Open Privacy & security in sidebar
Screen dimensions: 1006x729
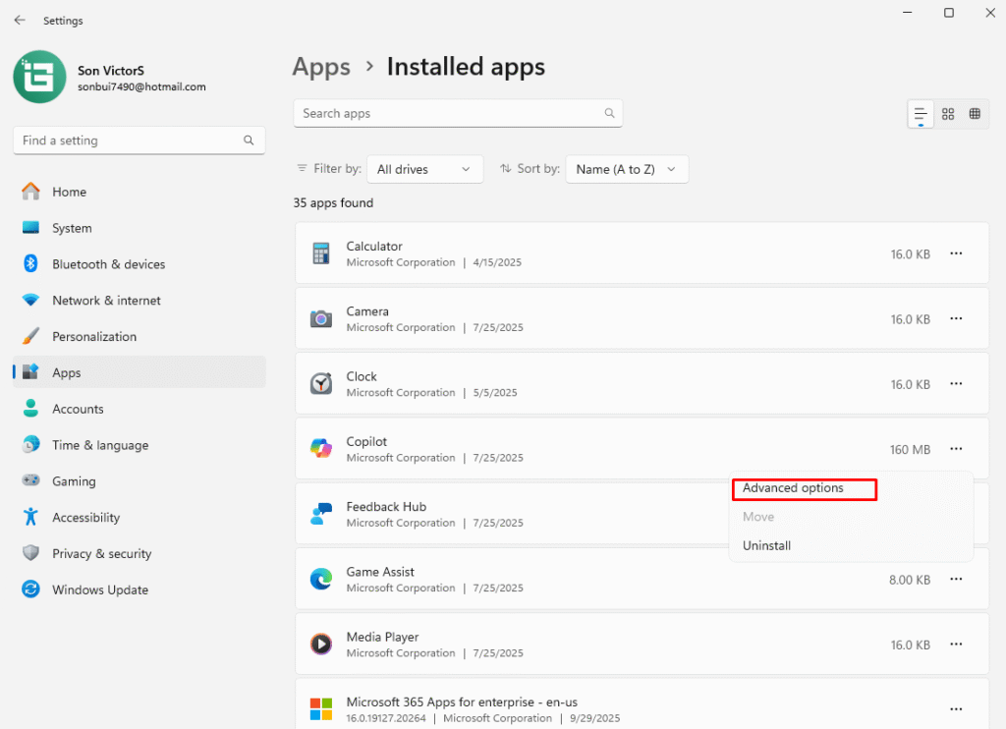[101, 554]
